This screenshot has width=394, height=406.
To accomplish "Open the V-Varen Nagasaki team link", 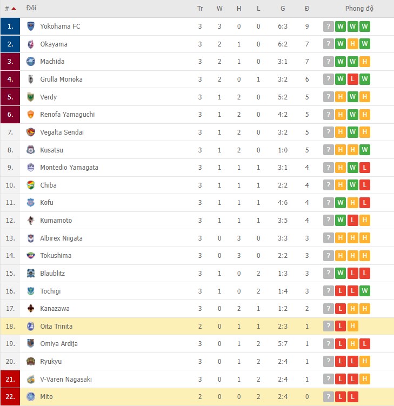I will [66, 380].
